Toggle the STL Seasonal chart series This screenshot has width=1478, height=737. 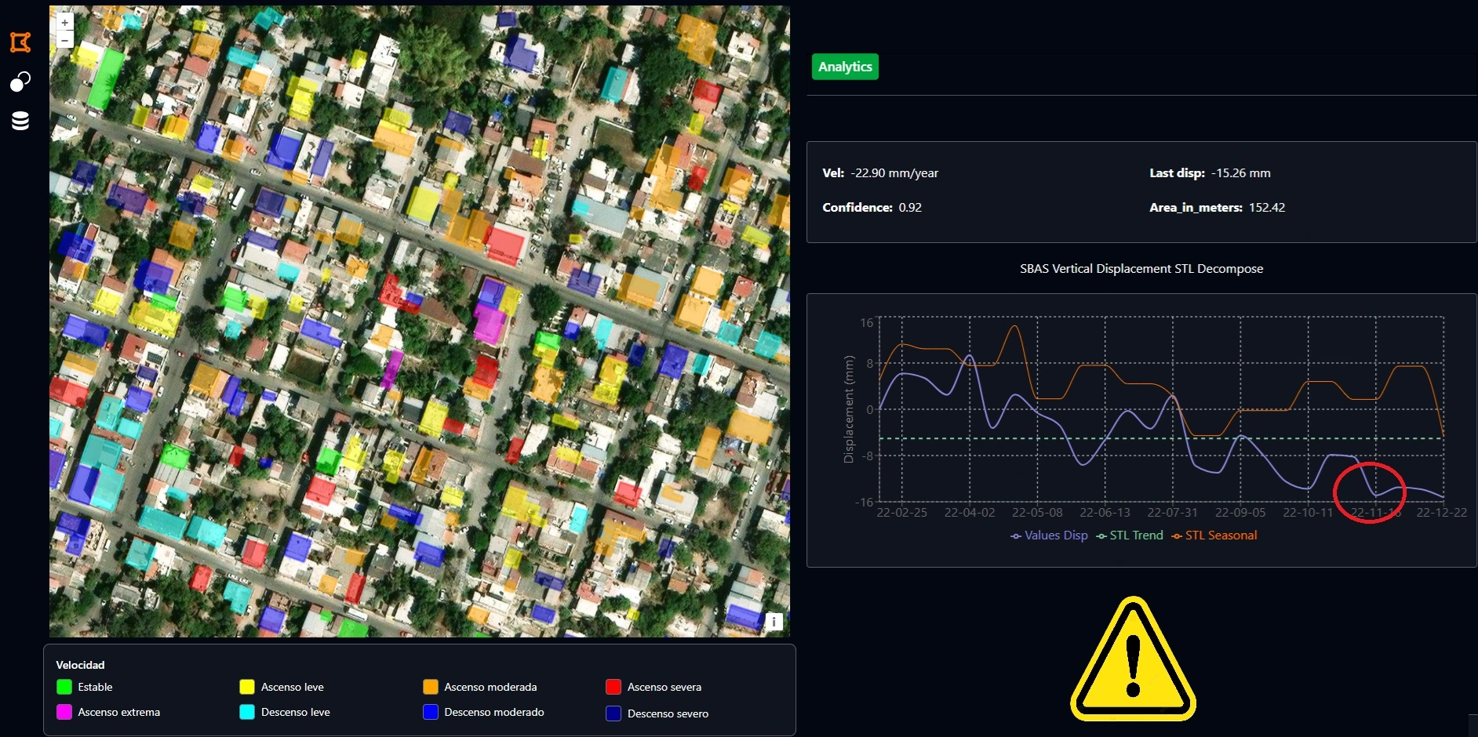1214,536
